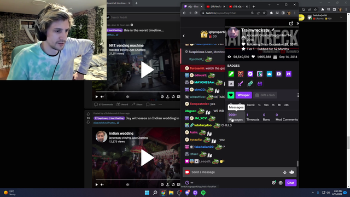Click the !permit quick action

pos(250,105)
